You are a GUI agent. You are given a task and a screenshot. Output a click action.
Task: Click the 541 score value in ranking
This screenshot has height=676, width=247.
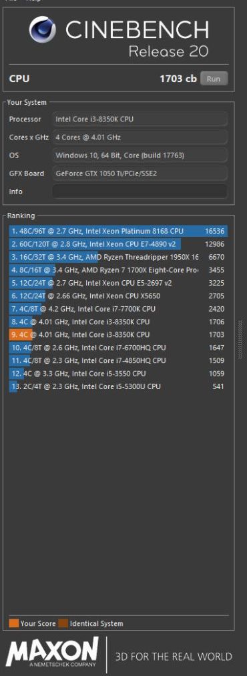(x=218, y=386)
